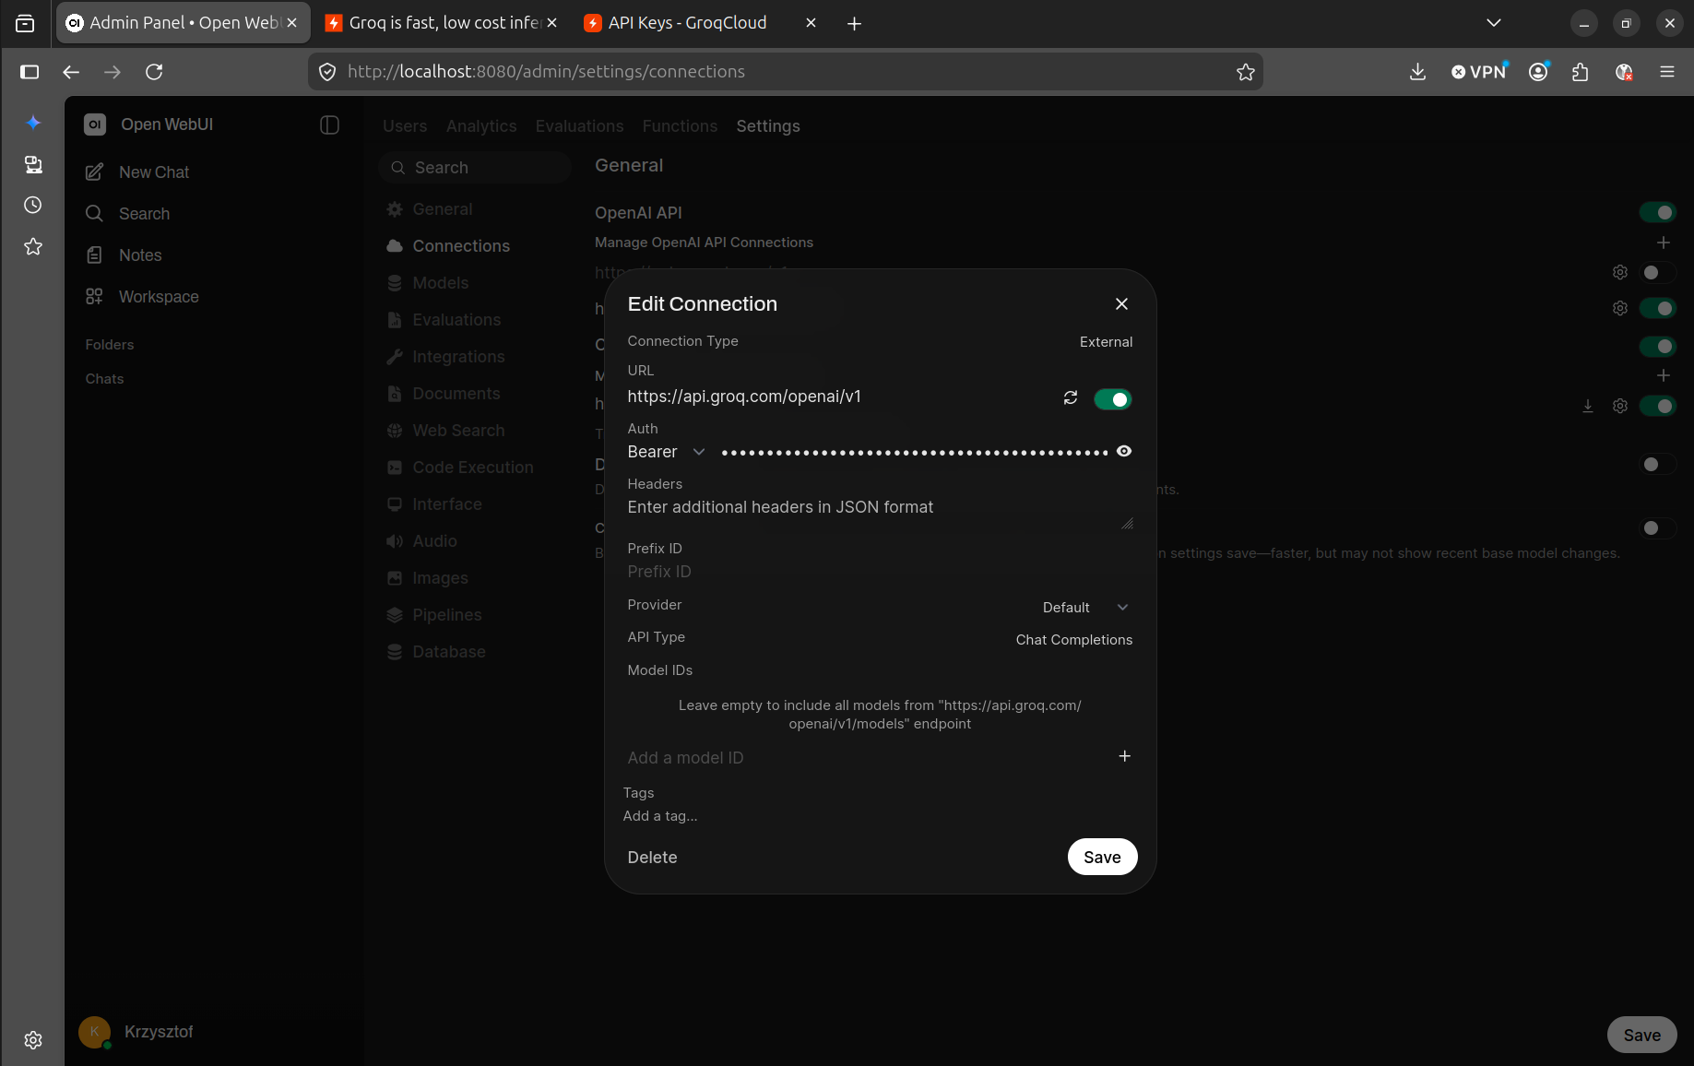
Task: Switch to the Models settings section
Action: click(x=441, y=283)
